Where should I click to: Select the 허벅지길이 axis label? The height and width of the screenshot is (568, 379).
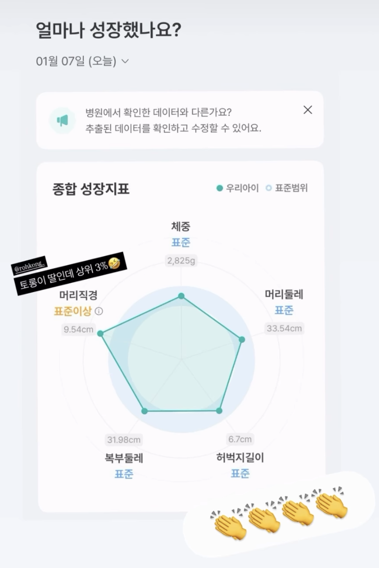click(240, 457)
